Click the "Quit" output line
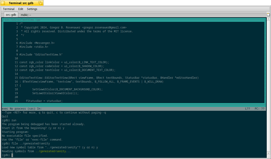This screenshot has width=271, height=159. (5, 116)
